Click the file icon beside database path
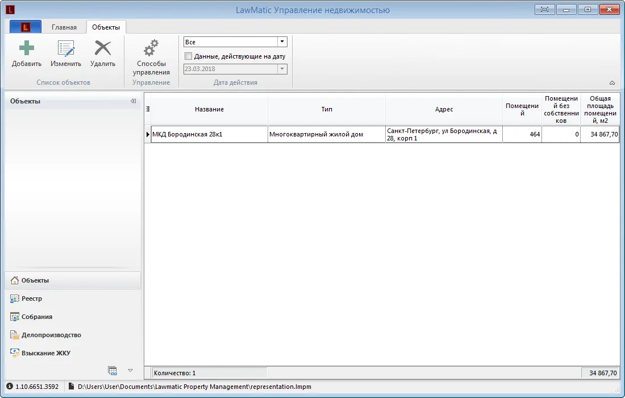The height and width of the screenshot is (398, 625). 72,387
